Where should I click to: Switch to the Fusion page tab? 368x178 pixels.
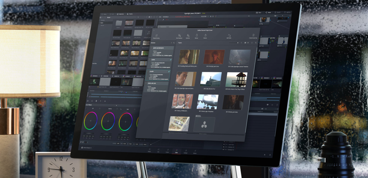pos(167,151)
